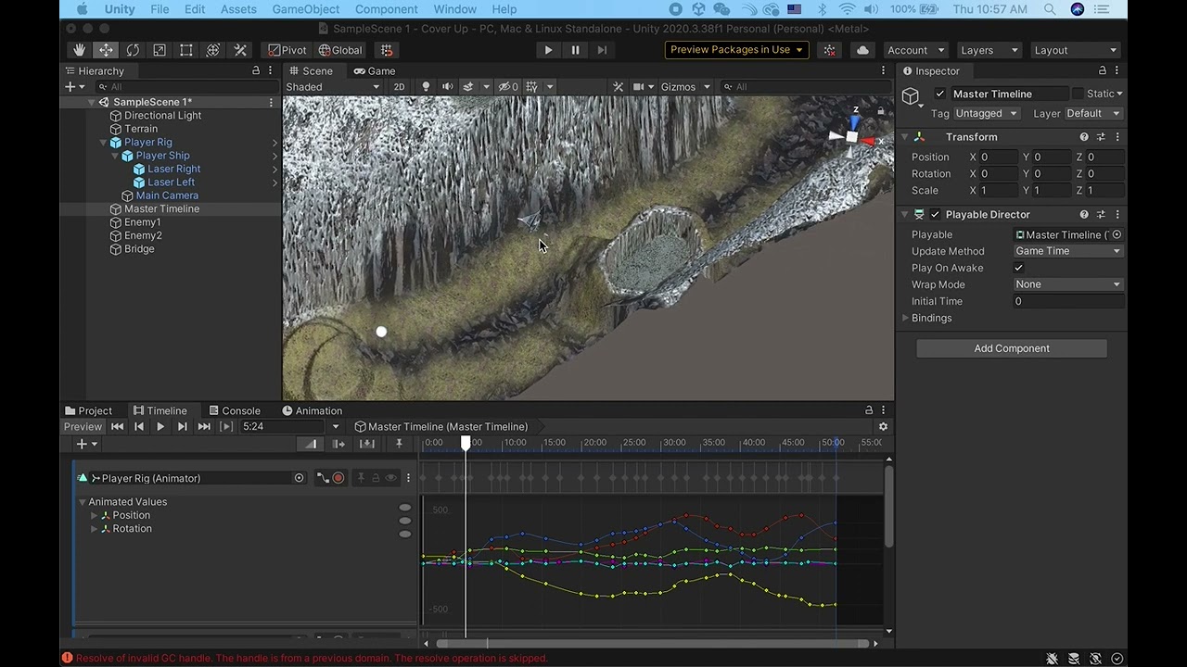Viewport: 1187px width, 667px height.
Task: Open the Update Method dropdown
Action: [x=1067, y=251]
